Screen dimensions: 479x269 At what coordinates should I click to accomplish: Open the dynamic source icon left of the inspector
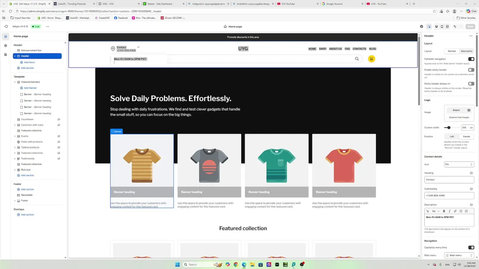tap(422, 27)
